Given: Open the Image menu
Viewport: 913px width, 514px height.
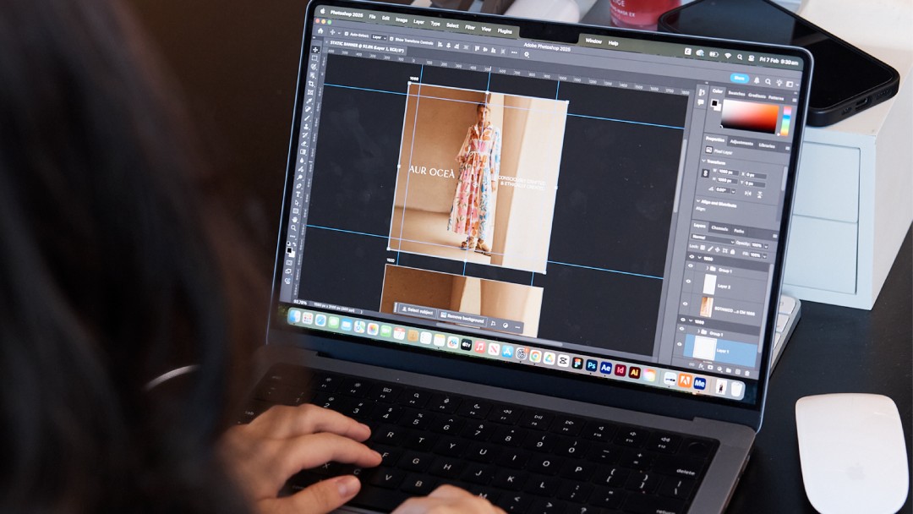Looking at the screenshot, I should pyautogui.click(x=402, y=19).
